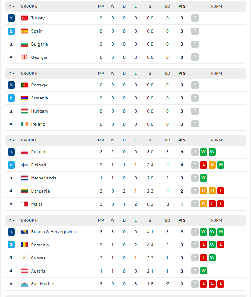
Task: Click Finland's orange D form badge
Action: click(212, 165)
